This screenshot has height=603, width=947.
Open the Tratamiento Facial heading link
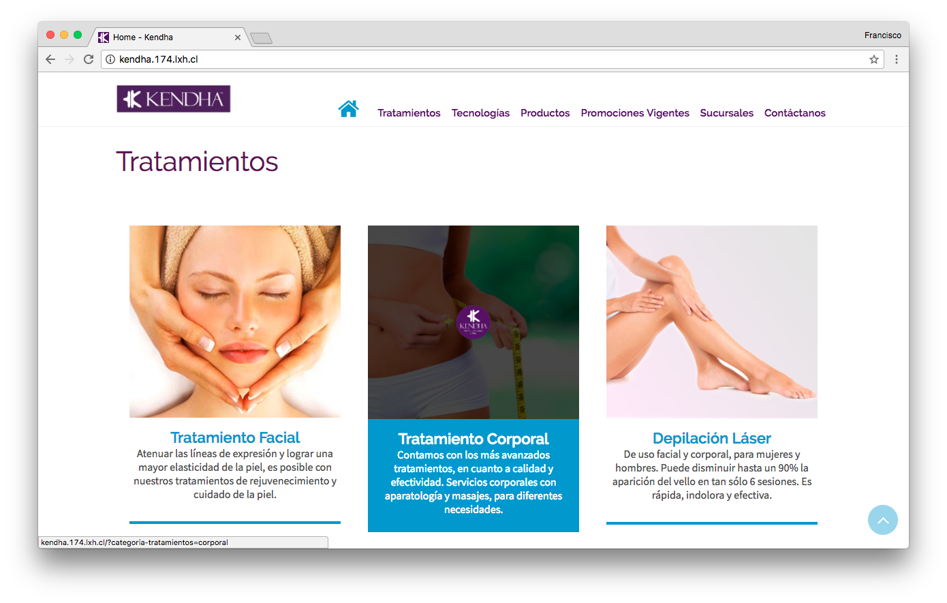click(235, 437)
